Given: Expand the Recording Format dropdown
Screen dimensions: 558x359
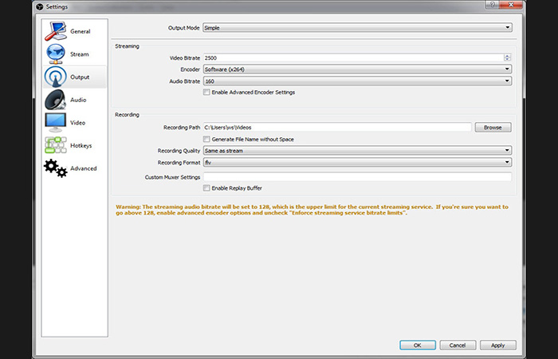Looking at the screenshot, I should pos(356,162).
